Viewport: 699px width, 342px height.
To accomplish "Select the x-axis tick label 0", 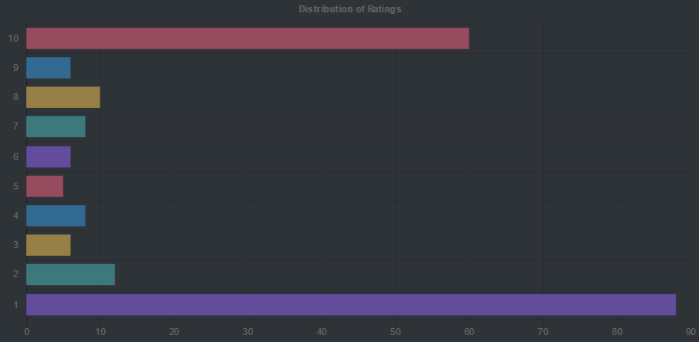I will point(26,332).
